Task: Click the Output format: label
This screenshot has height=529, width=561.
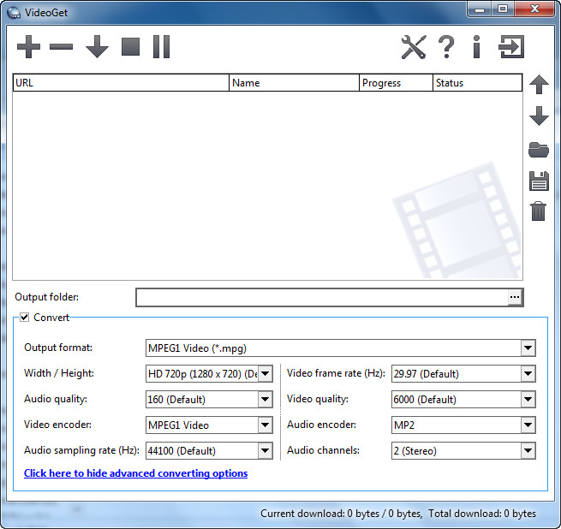Action: 58,348
